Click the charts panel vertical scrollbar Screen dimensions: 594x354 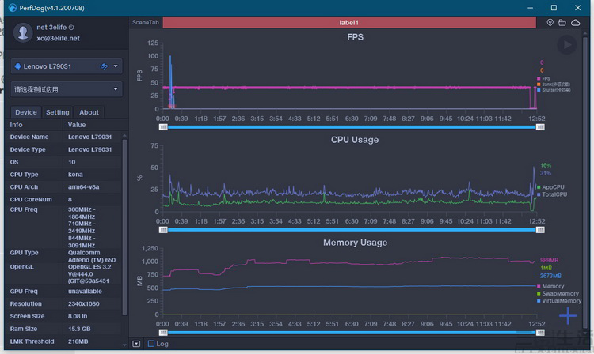coord(586,181)
